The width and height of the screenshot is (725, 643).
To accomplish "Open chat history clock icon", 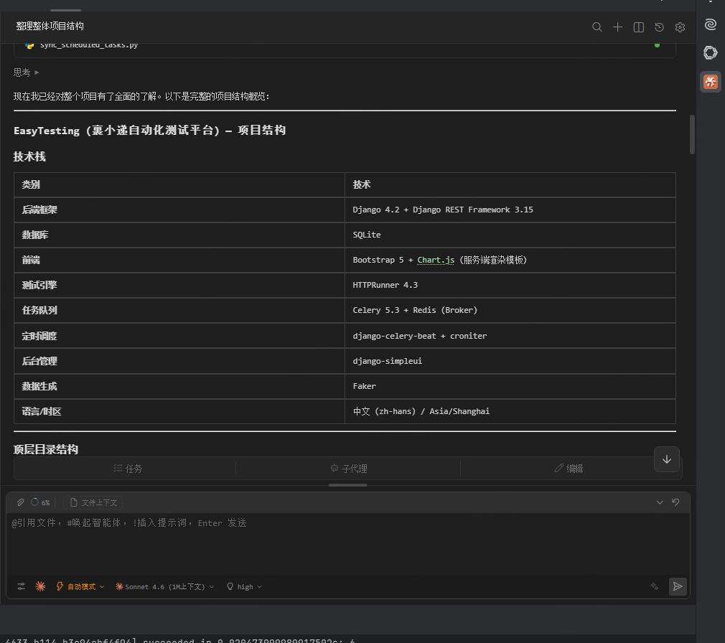I will (x=660, y=27).
